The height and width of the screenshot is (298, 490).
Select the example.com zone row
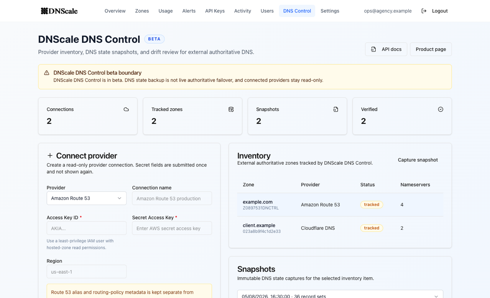point(340,205)
